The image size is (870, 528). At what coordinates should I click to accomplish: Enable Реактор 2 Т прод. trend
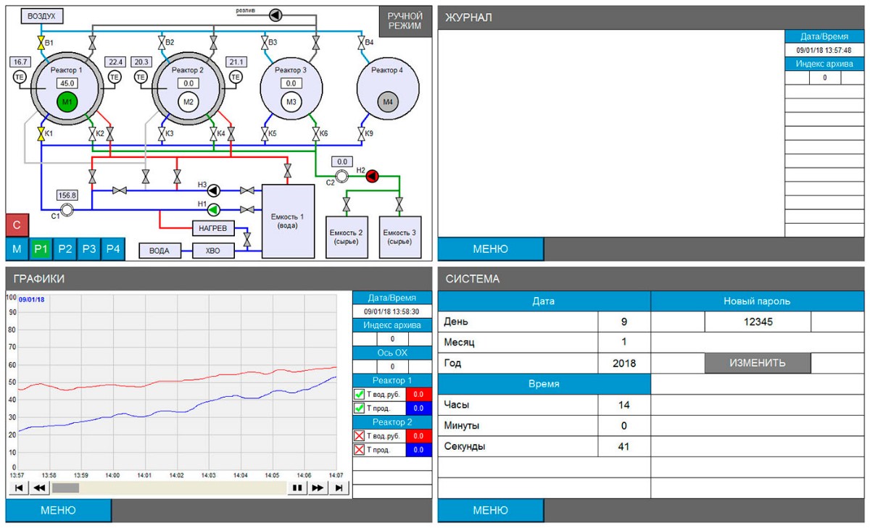[359, 450]
